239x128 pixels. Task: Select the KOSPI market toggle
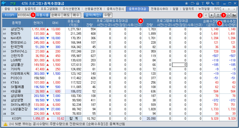(x=9, y=15)
